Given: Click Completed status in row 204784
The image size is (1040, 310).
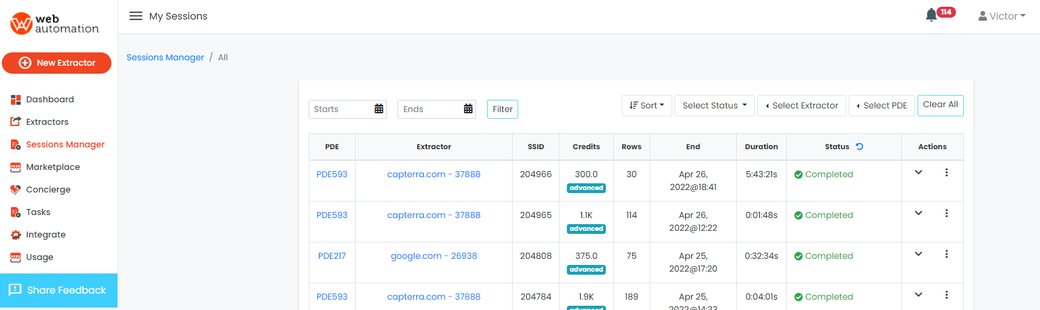Looking at the screenshot, I should click(823, 297).
